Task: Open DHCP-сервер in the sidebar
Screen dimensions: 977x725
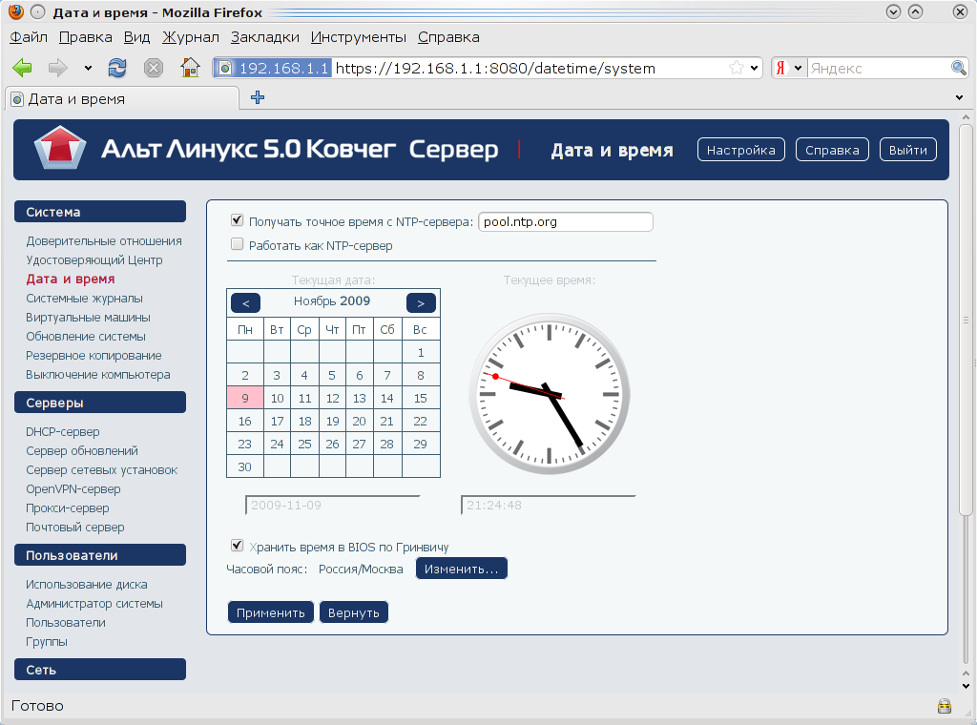Action: pyautogui.click(x=62, y=432)
